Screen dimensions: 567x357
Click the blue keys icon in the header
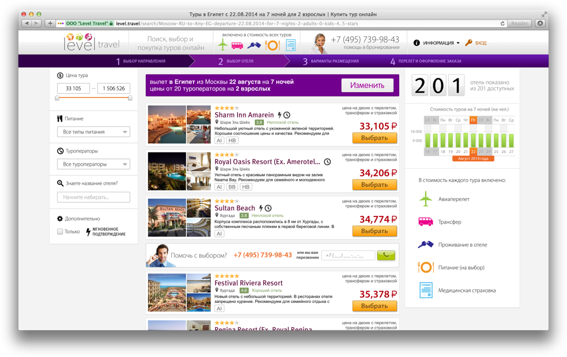(254, 45)
